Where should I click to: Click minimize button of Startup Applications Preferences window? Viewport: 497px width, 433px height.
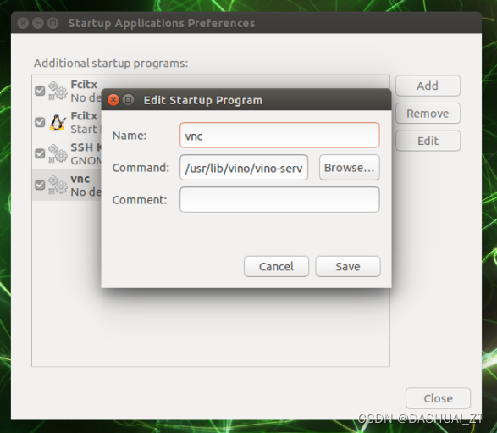pyautogui.click(x=38, y=23)
